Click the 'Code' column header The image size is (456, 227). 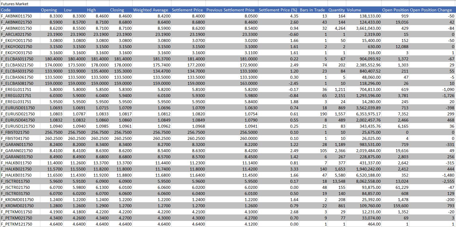20,10
